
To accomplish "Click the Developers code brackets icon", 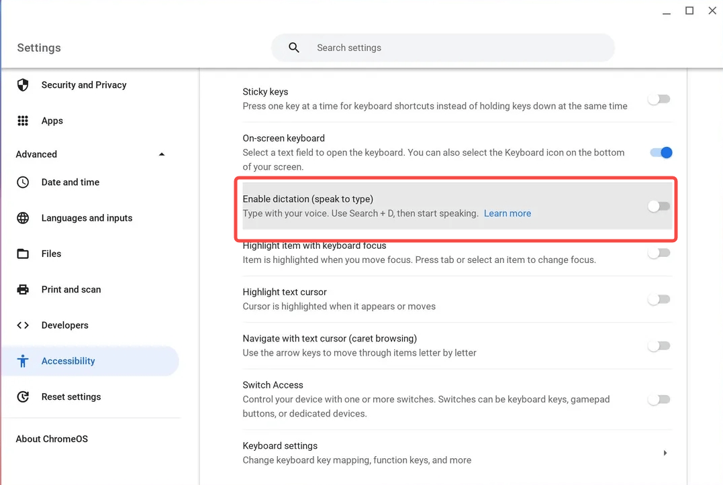I will click(23, 325).
